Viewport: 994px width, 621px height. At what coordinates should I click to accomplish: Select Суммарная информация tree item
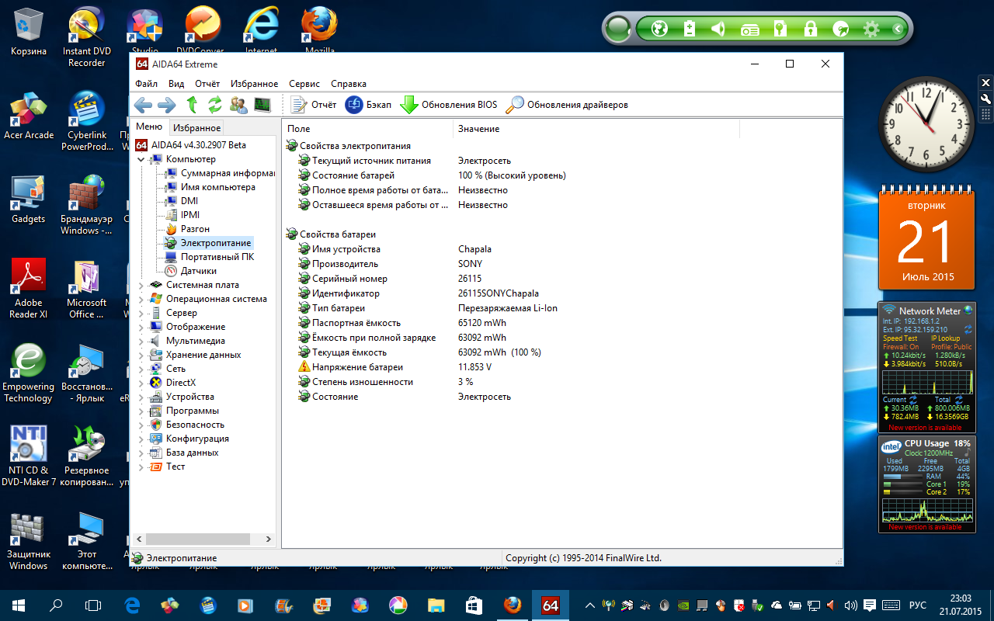tap(221, 173)
